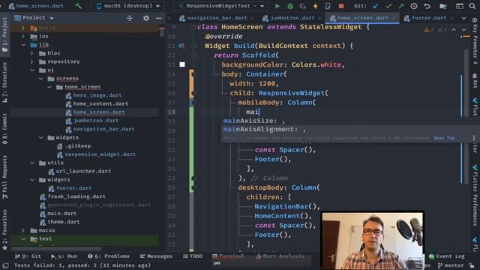Open the Problems tool window
This screenshot has height=270, width=480.
[x=109, y=256]
